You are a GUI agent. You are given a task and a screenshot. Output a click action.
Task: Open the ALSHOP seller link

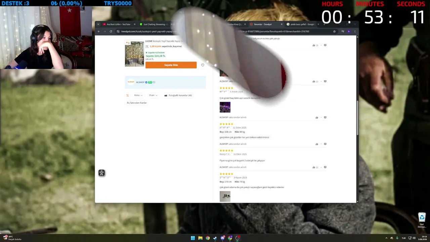[140, 82]
